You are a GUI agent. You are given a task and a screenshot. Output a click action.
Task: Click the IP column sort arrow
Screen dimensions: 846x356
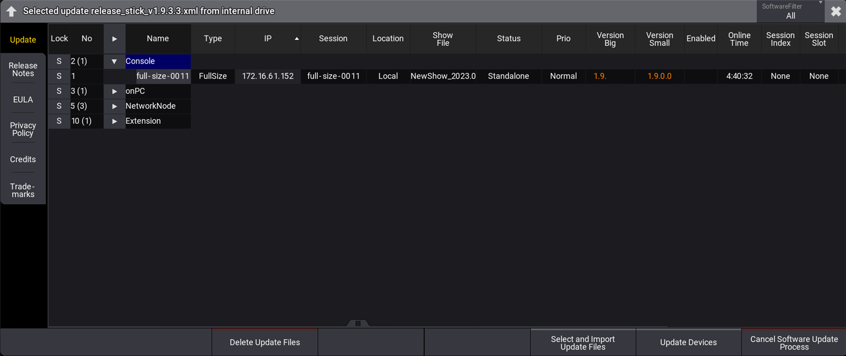pos(296,39)
